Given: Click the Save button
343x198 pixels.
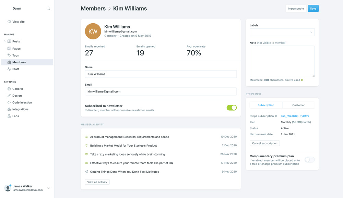Looking at the screenshot, I should pyautogui.click(x=313, y=9).
